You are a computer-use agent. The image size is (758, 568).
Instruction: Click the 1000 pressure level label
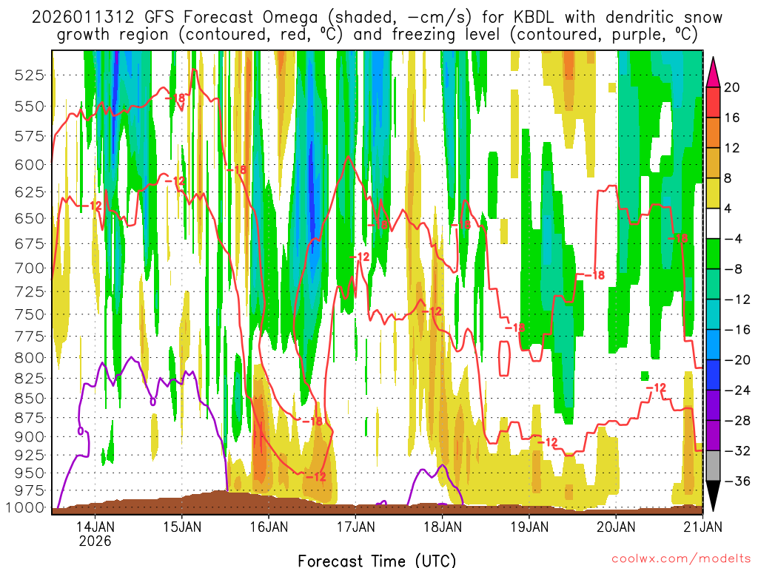pyautogui.click(x=24, y=507)
